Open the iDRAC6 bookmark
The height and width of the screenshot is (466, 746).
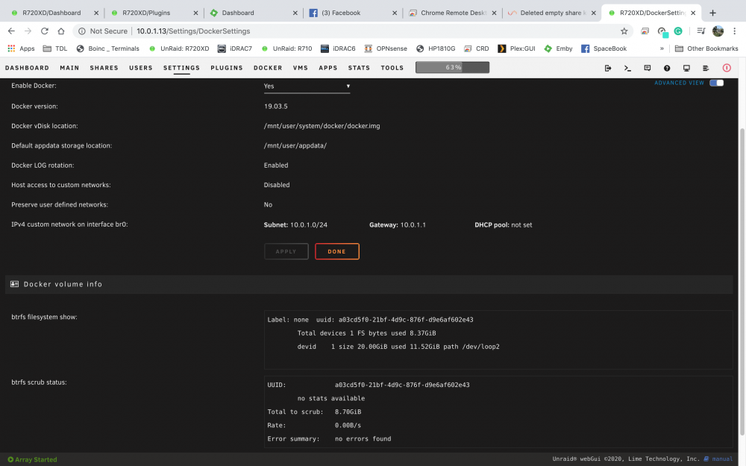tap(338, 48)
